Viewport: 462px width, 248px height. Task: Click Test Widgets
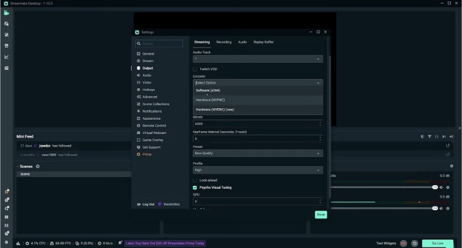[386, 243]
